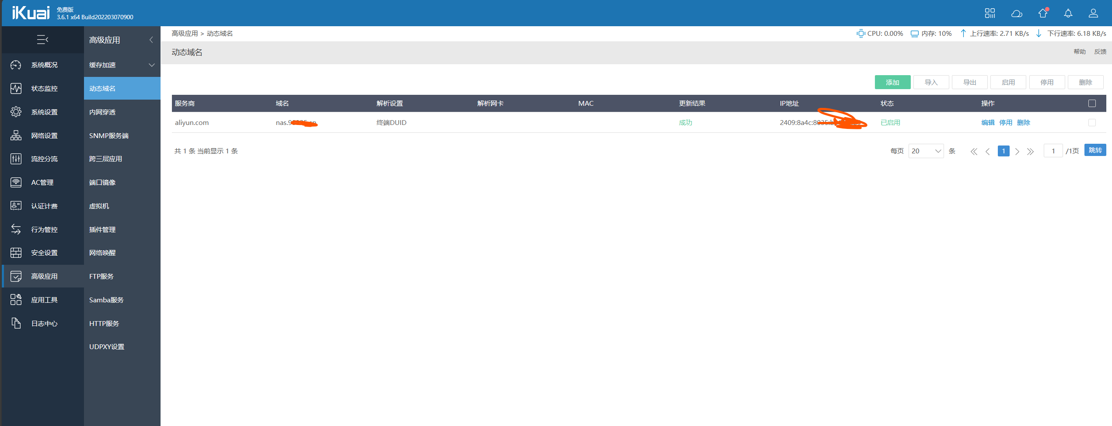Open the notification bell icon

pos(1068,13)
